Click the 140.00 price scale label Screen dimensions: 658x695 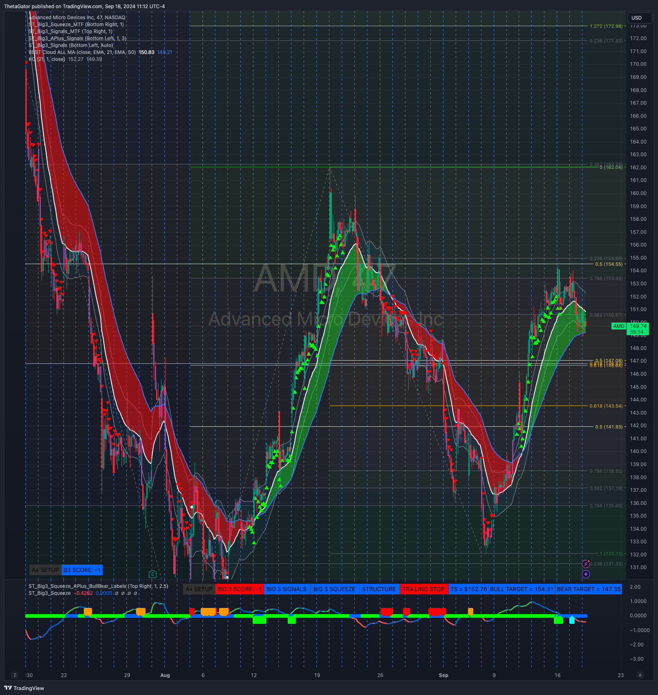[638, 451]
